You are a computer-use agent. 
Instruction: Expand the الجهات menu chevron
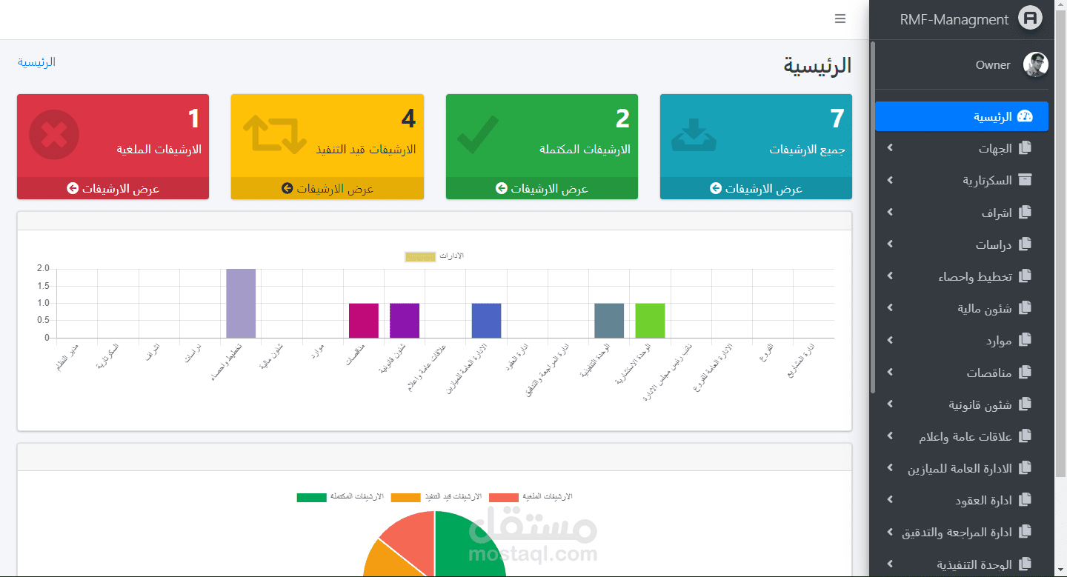coord(890,148)
